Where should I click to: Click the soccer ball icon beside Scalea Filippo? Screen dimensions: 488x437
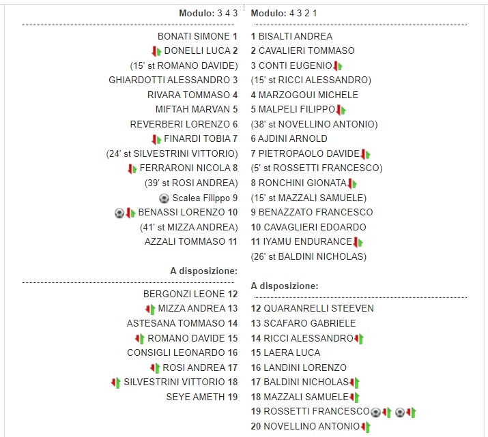pos(164,198)
